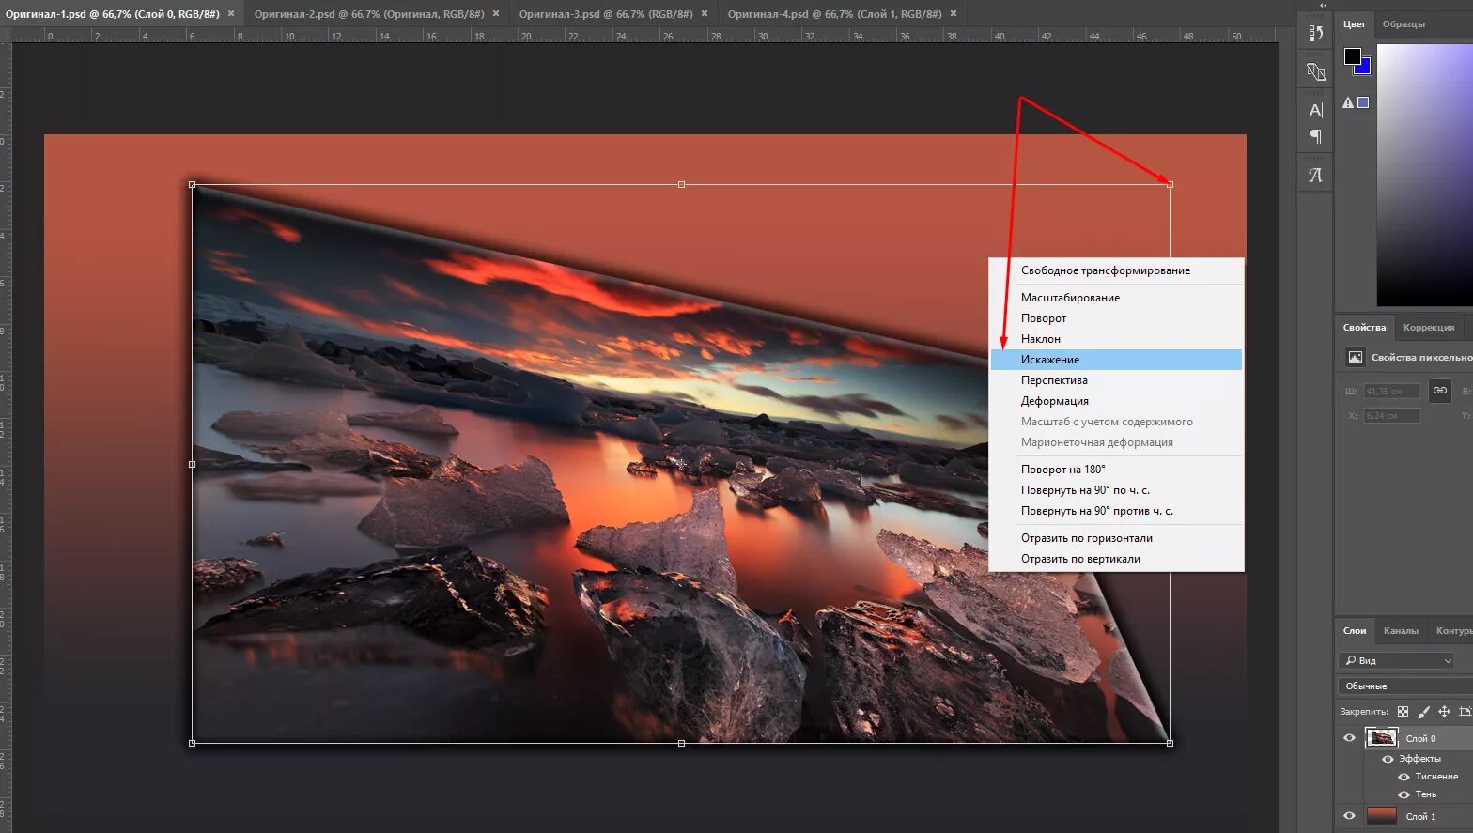
Task: Choose Наклон from context menu
Action: pyautogui.click(x=1116, y=339)
